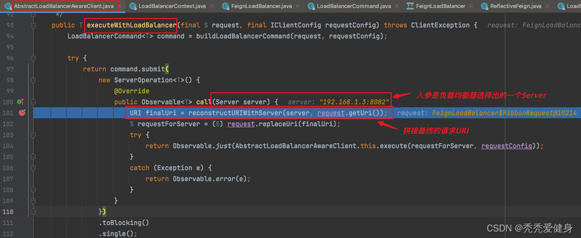Click Observable.error(e) on line 107
The height and width of the screenshot is (238, 581).
click(x=210, y=179)
